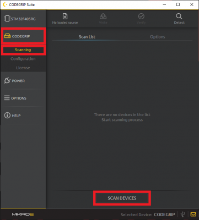
Task: Click the 'No loaded source' label
Action: [x=65, y=23]
